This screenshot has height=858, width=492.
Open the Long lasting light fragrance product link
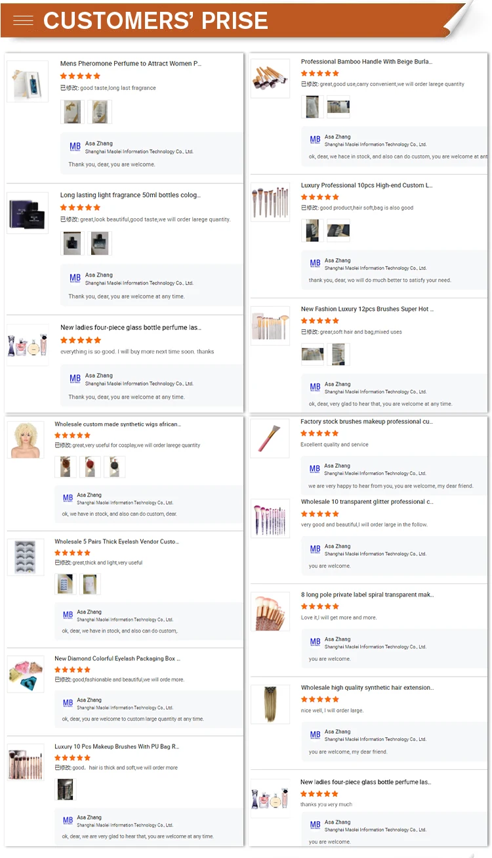(x=131, y=195)
